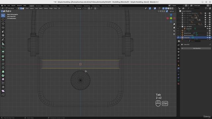
Task: Select the Loop Cut tool
Action: pos(3,64)
